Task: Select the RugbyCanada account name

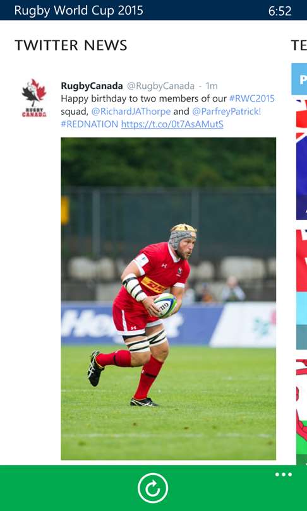Action: tap(92, 86)
